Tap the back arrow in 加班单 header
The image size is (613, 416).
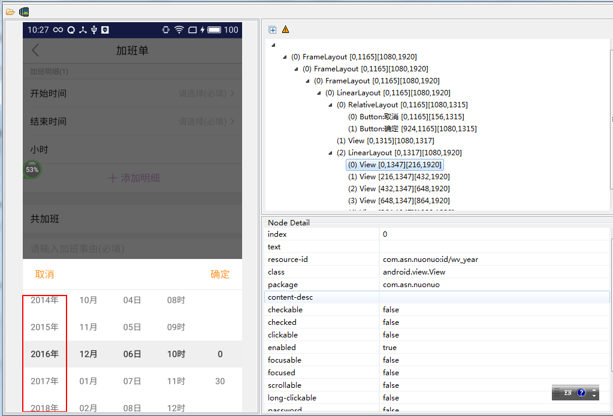[35, 50]
